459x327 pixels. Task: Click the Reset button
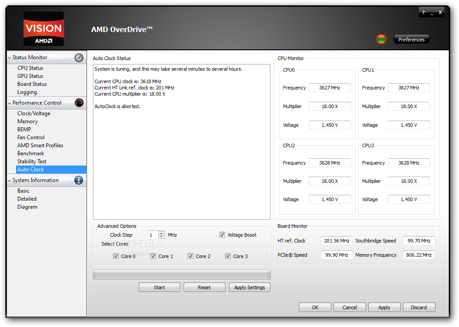[x=204, y=287]
